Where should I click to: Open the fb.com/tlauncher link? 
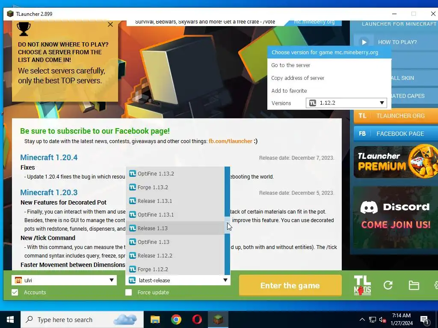pos(231,141)
